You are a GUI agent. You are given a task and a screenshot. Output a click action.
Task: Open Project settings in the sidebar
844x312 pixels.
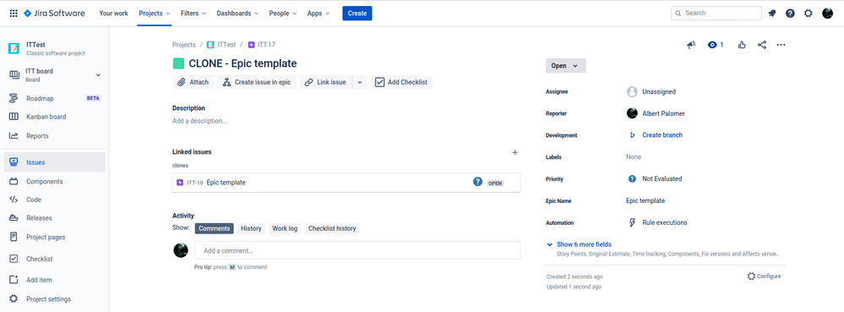pos(55,299)
